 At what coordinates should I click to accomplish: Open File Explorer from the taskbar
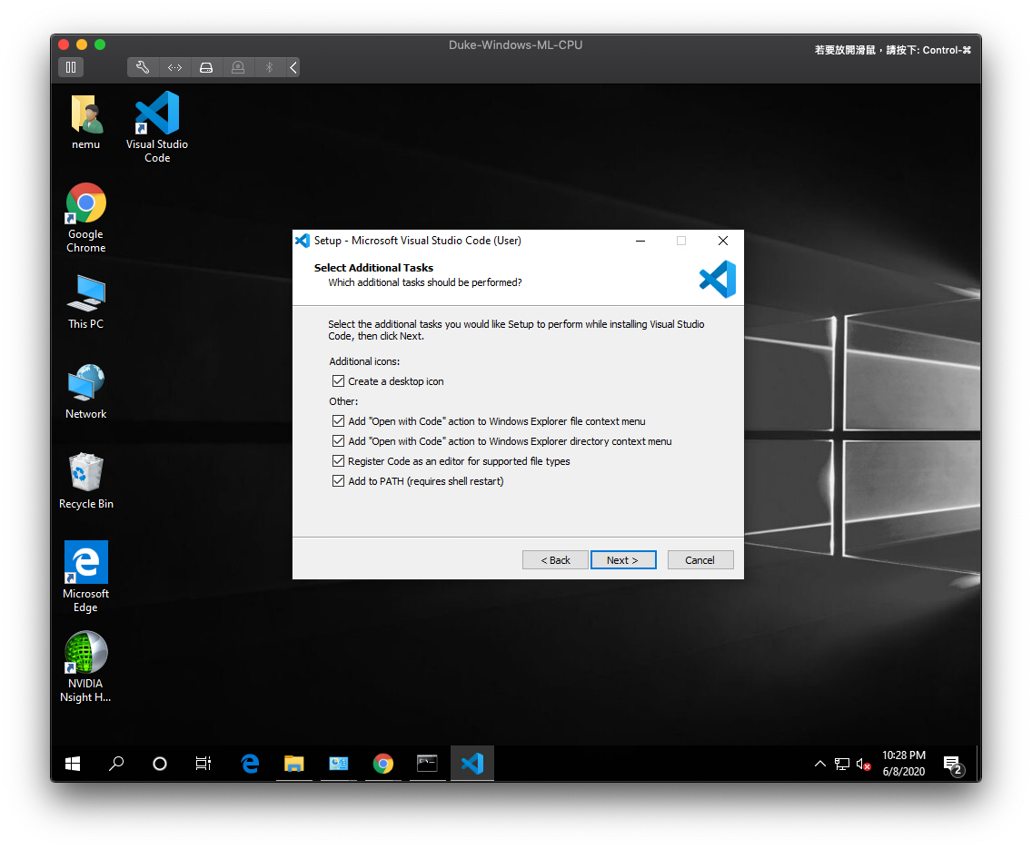pos(293,764)
